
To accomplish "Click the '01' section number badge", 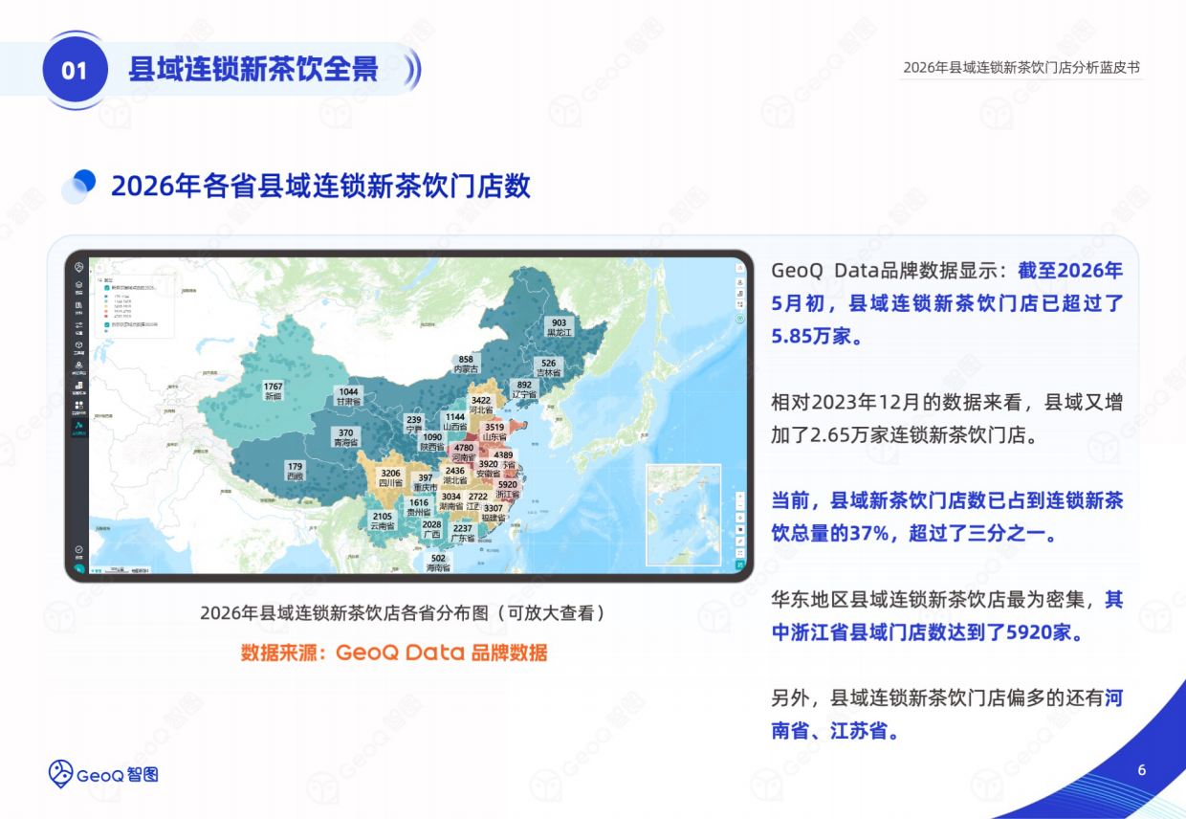I will pyautogui.click(x=75, y=70).
